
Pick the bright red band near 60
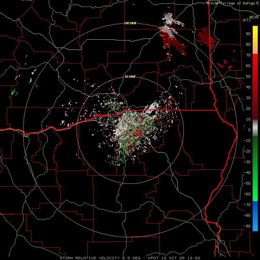pyautogui.click(x=255, y=62)
